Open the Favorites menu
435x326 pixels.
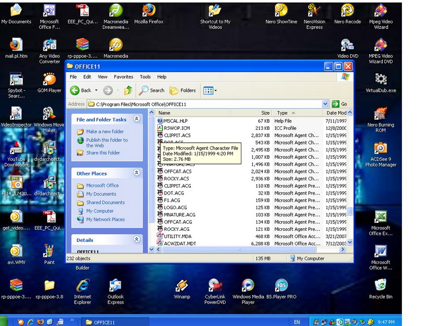tap(123, 77)
